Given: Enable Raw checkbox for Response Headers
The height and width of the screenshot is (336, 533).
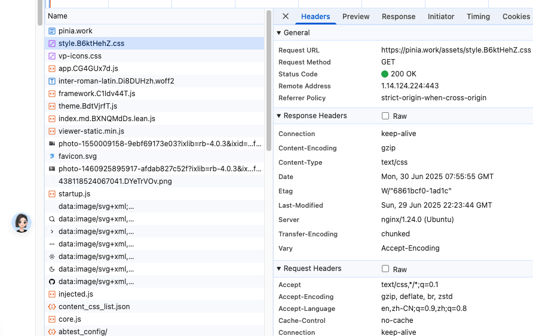Looking at the screenshot, I should 385,116.
